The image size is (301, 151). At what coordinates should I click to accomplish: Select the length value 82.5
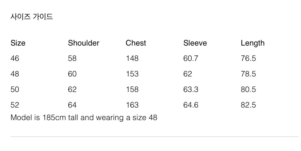point(248,105)
